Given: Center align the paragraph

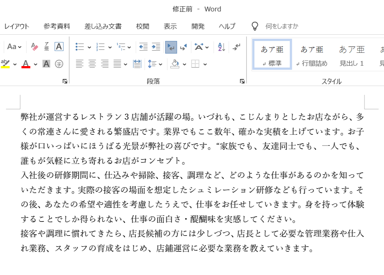Looking at the screenshot, I should (x=92, y=64).
